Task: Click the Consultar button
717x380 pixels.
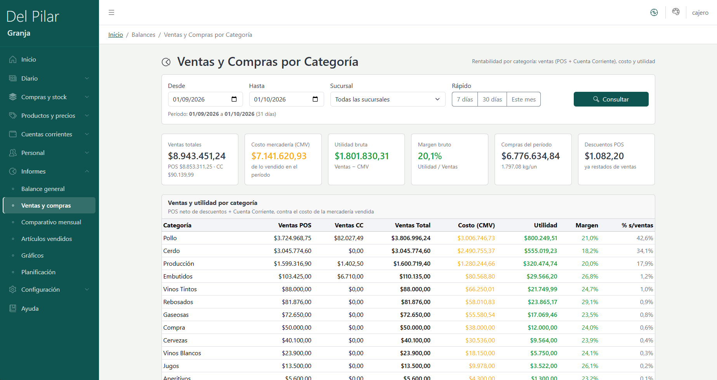Action: (611, 99)
